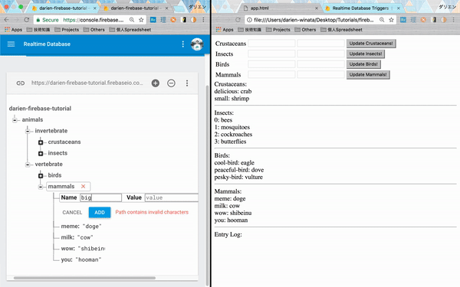The image size is (460, 287).
Task: Expand the insects tree node
Action: 41,153
